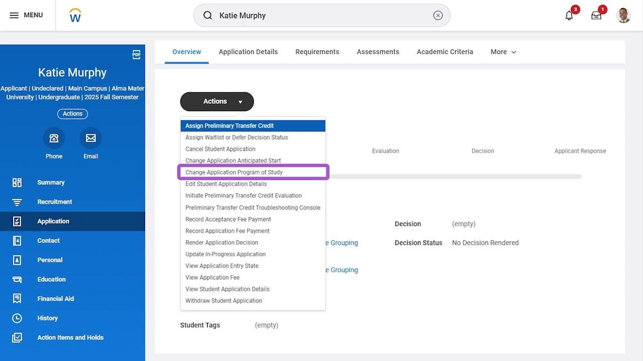Choose Update In-Progress Application
The height and width of the screenshot is (361, 643).
[x=253, y=254]
